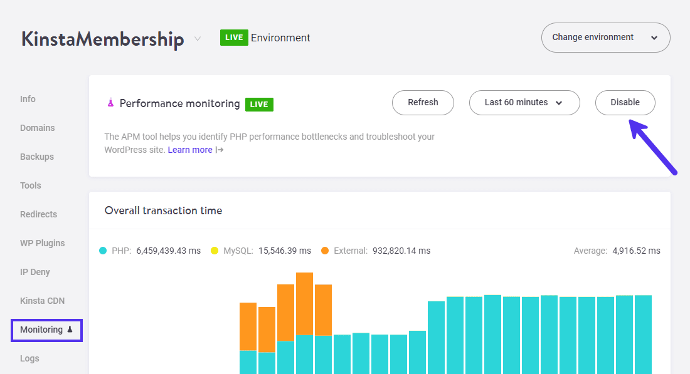Select the LIVE badge near Performance monitoring

[259, 104]
